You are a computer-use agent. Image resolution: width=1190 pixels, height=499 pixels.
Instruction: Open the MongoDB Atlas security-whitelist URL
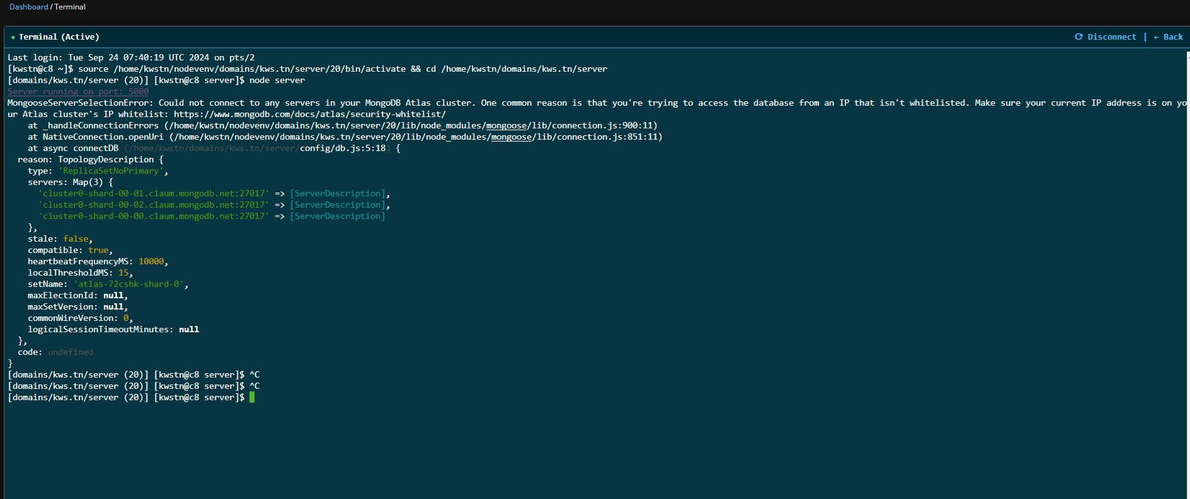click(x=309, y=115)
